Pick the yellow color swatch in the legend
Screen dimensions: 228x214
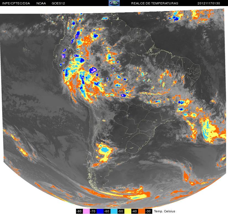(128, 211)
